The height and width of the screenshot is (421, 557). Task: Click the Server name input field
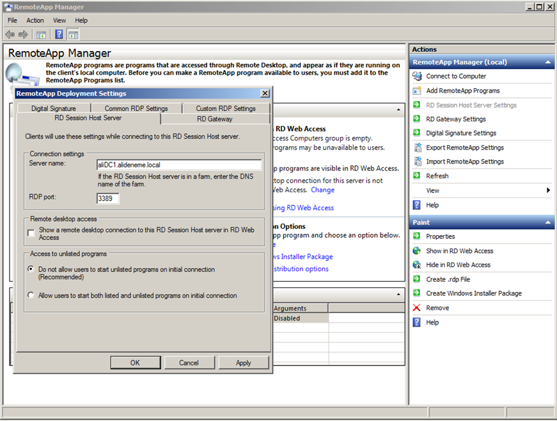pos(179,165)
